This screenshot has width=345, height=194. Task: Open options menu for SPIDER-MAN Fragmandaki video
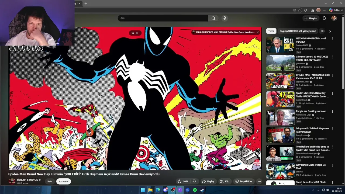[333, 75]
